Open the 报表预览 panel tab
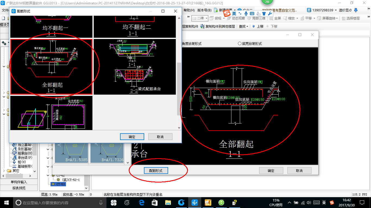 (19, 188)
